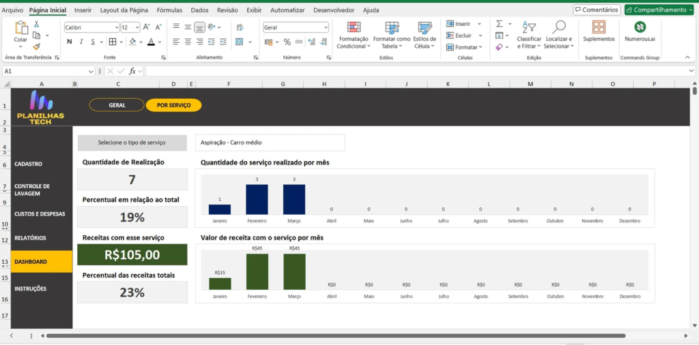The image size is (699, 345).
Task: Click the font color red A swatch
Action: [x=151, y=42]
